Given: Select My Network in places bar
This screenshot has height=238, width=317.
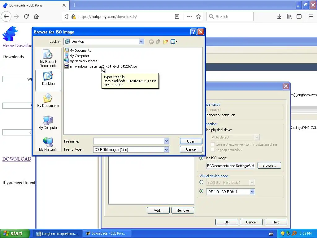Looking at the screenshot, I should (x=48, y=144).
